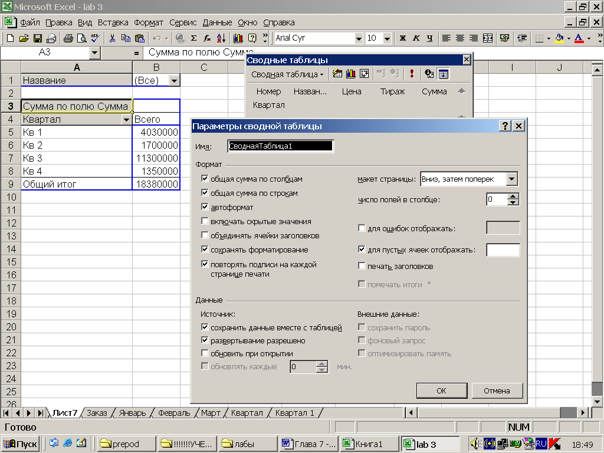Open the Вставка menu
The height and width of the screenshot is (453, 604).
click(x=113, y=23)
